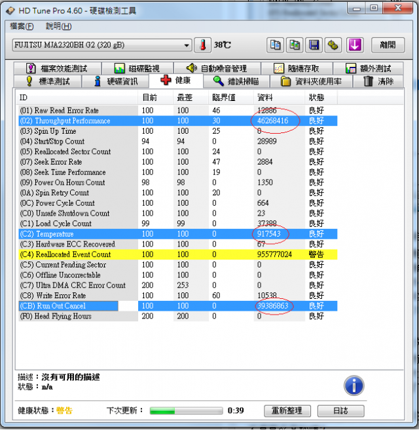
Task: Open the 說明(H) menu
Action: [59, 26]
